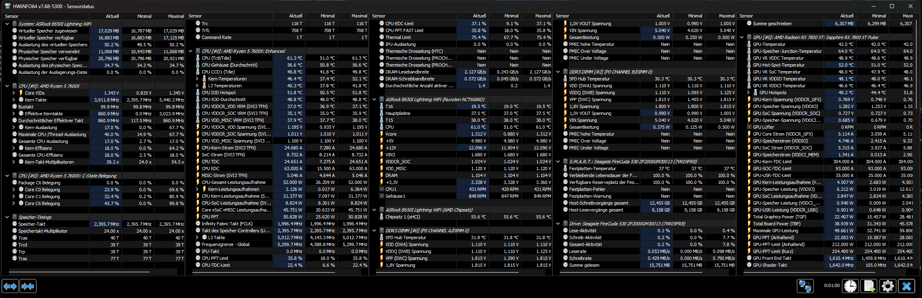This screenshot has height=298, width=922.
Task: Collapse DDR5 DIMM [#2] group
Action: click(x=558, y=72)
